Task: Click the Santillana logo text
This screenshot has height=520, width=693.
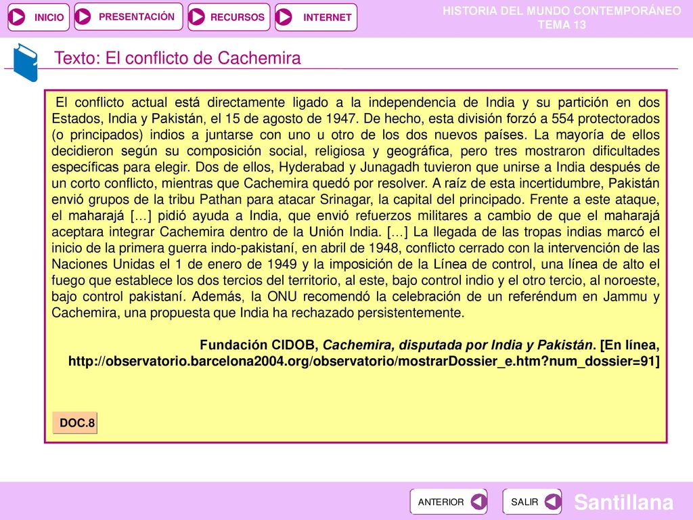Action: (623, 502)
